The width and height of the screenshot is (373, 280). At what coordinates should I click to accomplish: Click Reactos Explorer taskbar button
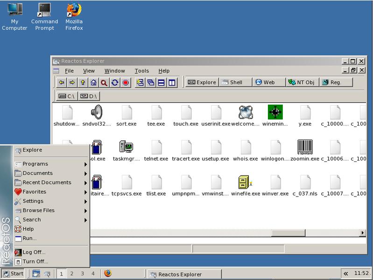pyautogui.click(x=184, y=274)
